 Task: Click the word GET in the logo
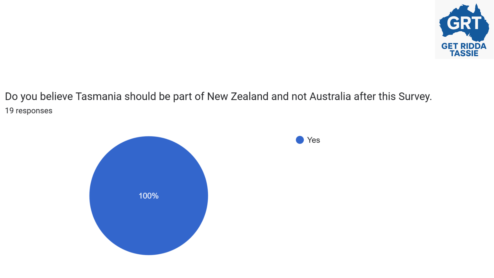(x=449, y=46)
